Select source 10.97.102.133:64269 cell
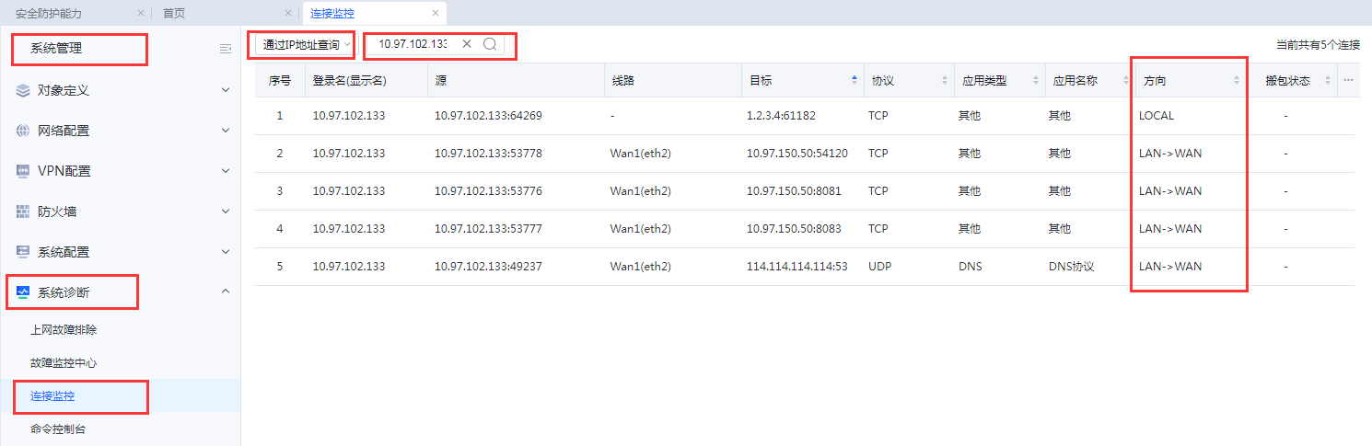This screenshot has width=1372, height=446. point(488,116)
